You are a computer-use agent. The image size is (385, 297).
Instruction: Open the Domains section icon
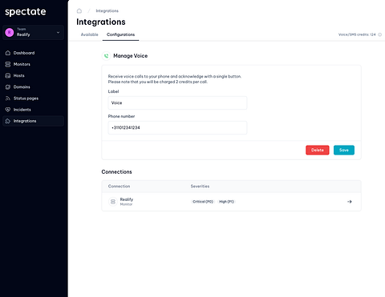(8, 87)
